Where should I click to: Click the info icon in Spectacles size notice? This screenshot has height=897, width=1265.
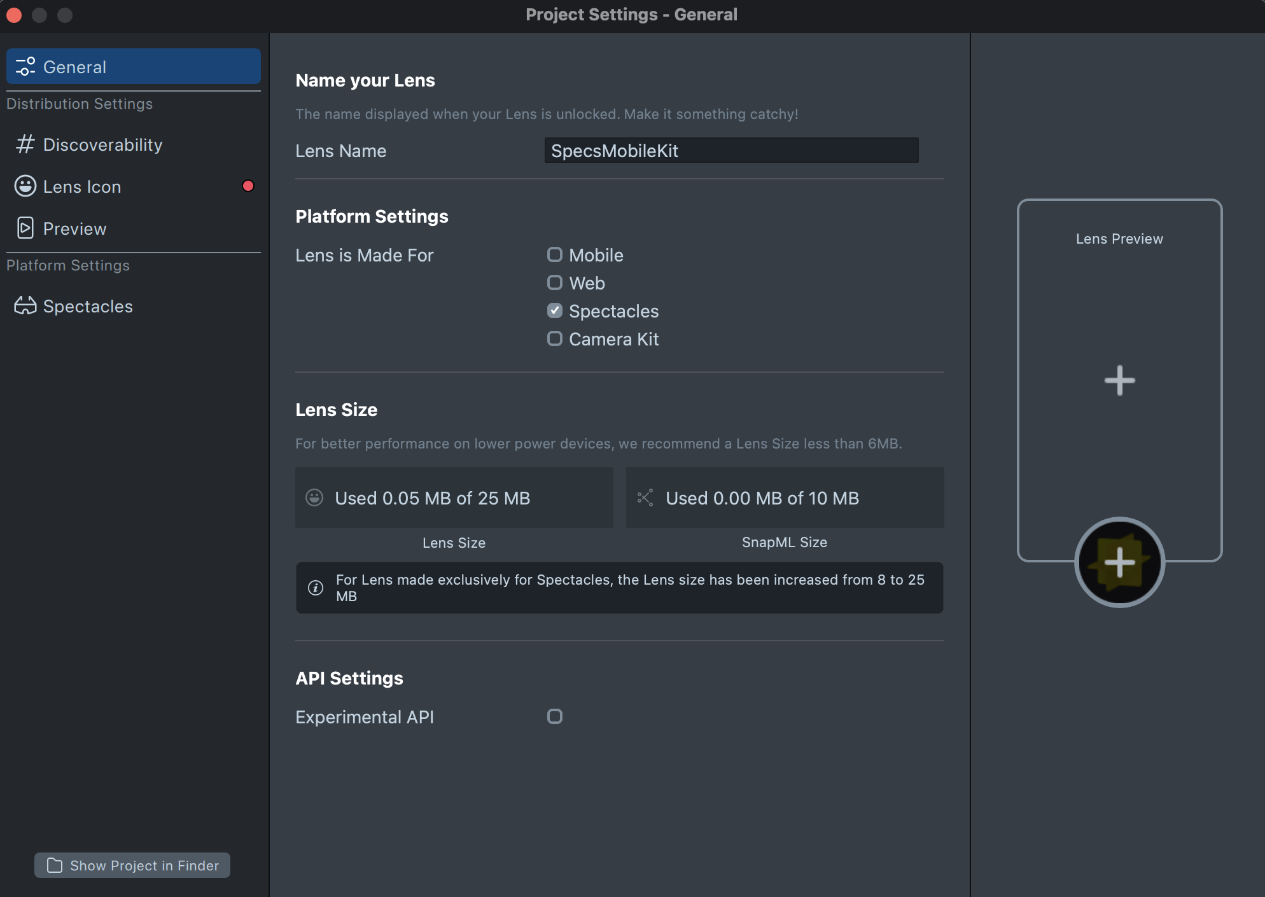[x=316, y=588]
